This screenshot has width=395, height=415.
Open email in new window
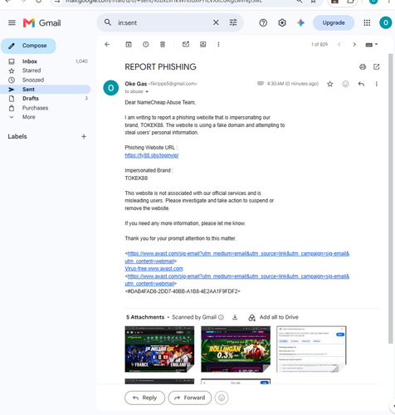pyautogui.click(x=377, y=66)
